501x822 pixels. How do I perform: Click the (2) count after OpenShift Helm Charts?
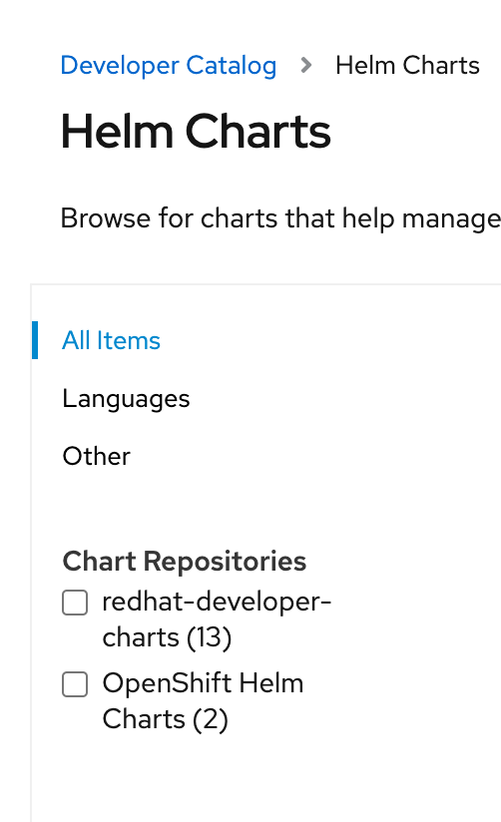pos(211,719)
